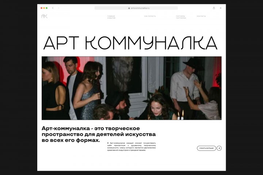Open the ГЛАВНАЯ menu item
This screenshot has height=175, width=263.
(x=111, y=16)
